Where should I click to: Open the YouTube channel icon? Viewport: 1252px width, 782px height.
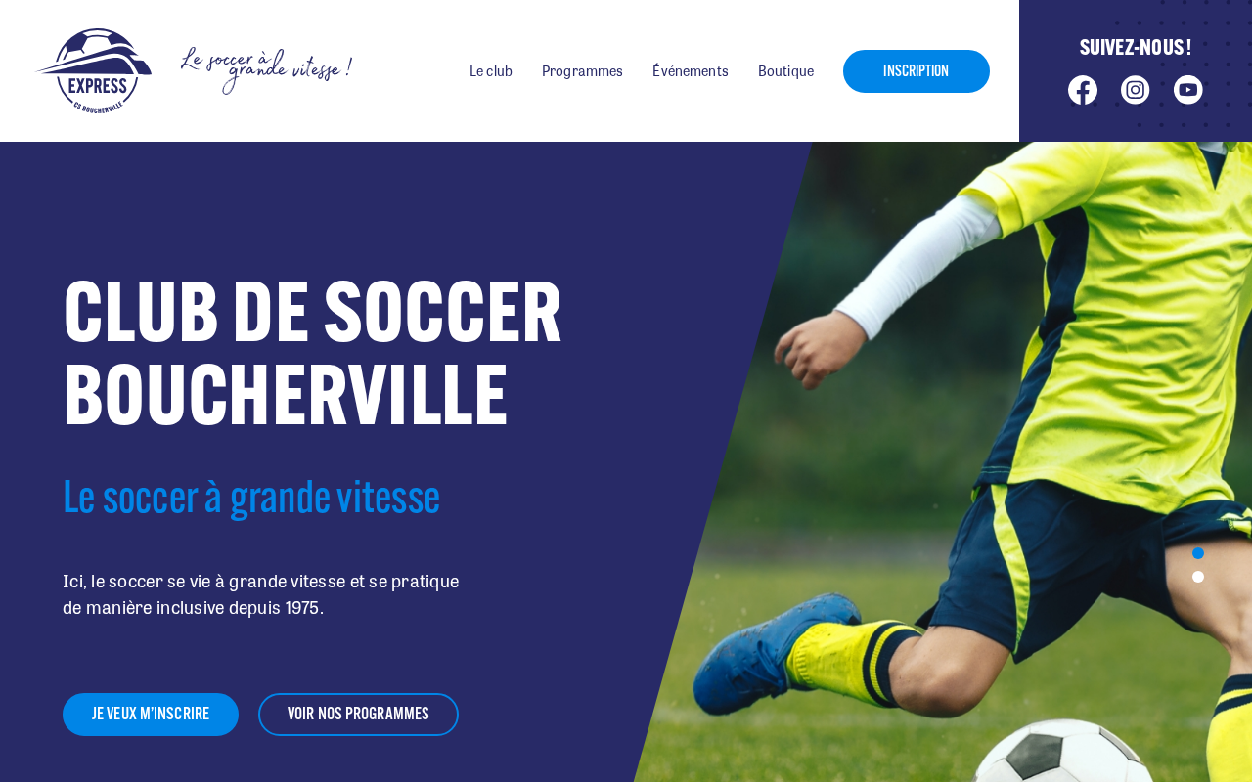pos(1188,90)
